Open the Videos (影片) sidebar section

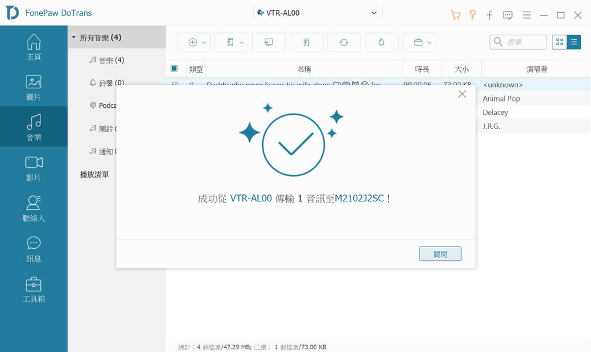33,168
